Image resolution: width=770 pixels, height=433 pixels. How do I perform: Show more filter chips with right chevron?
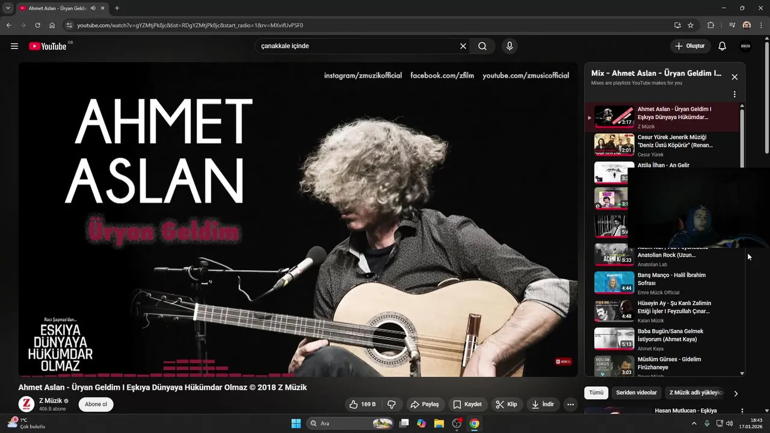click(736, 393)
